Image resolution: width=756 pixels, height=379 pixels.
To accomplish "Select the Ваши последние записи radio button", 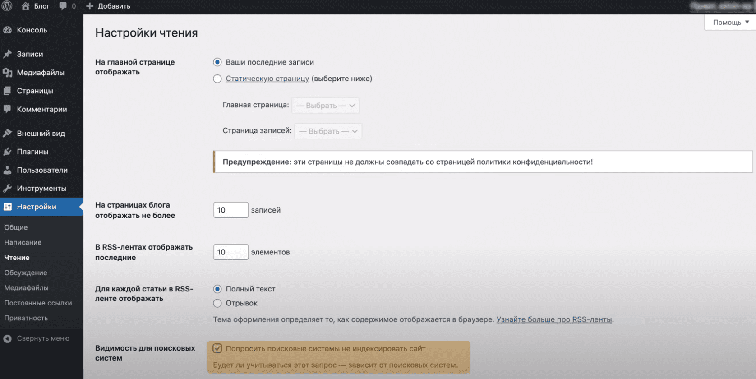I will tap(217, 62).
